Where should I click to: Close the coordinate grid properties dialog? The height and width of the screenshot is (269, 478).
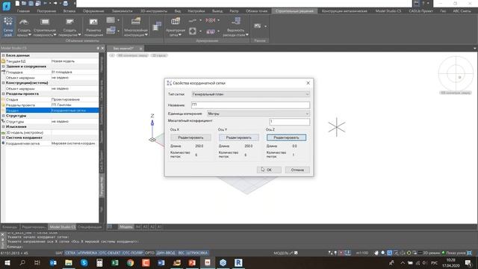[308, 83]
